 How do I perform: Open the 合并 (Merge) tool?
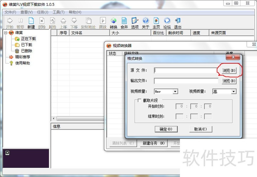pos(124,23)
